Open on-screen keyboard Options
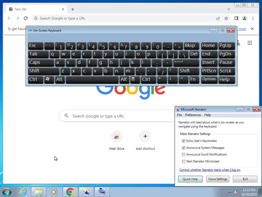 (x=209, y=80)
